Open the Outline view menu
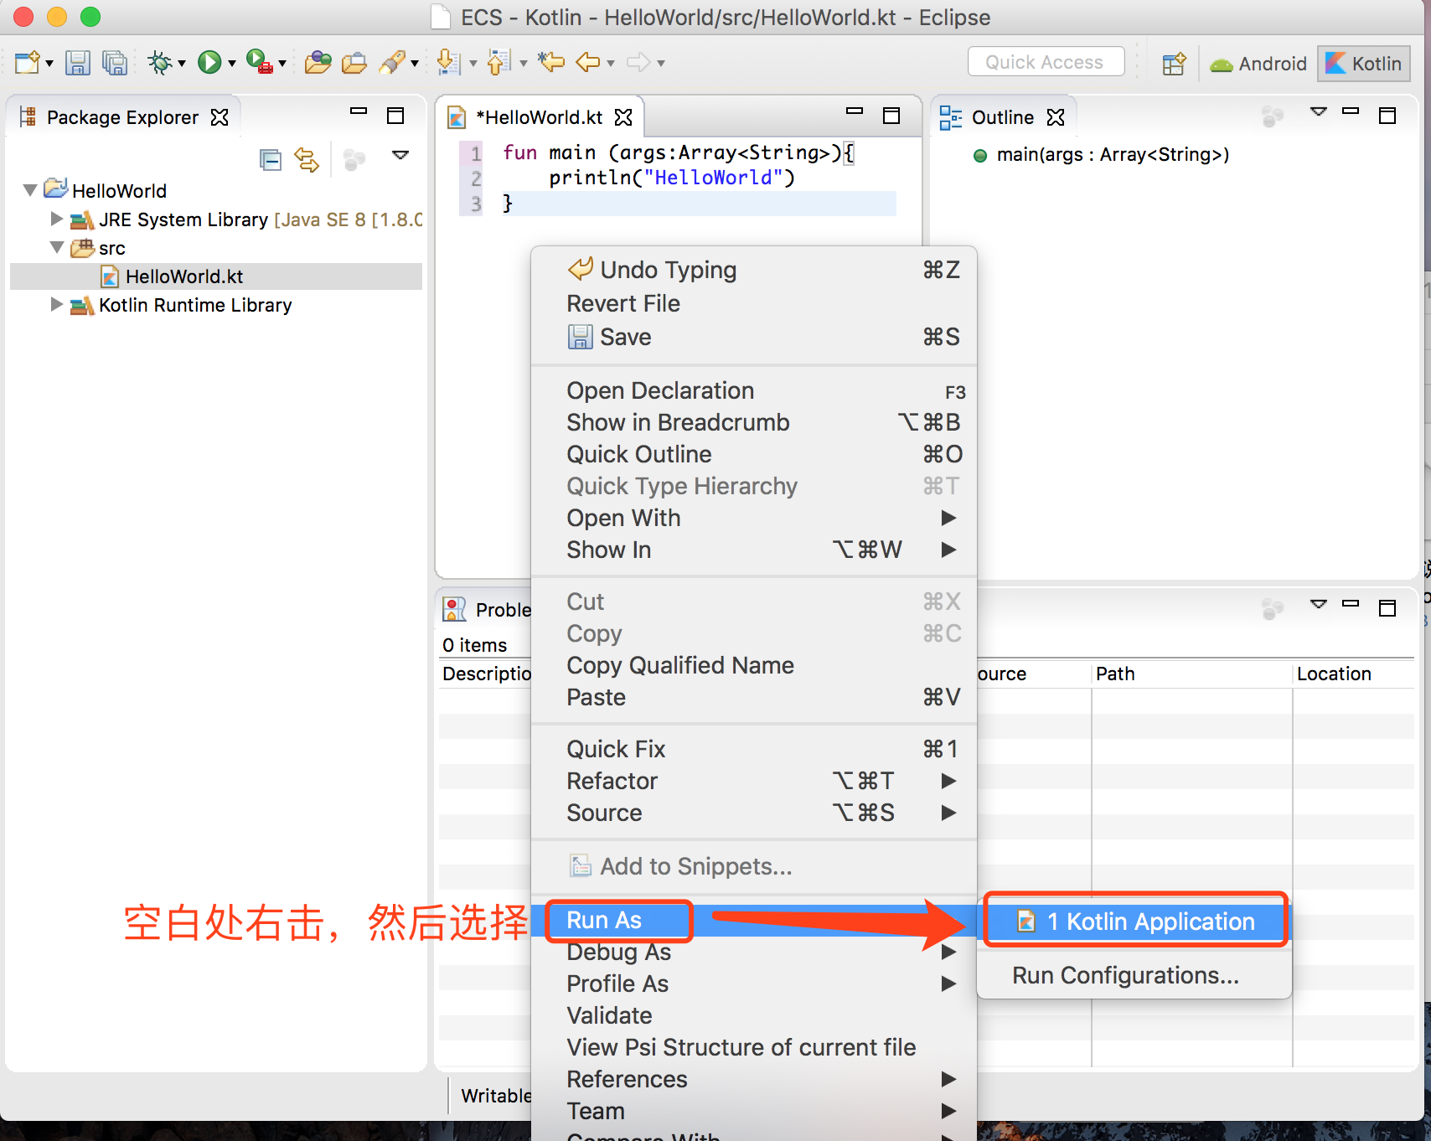Viewport: 1431px width, 1141px height. (x=1319, y=111)
